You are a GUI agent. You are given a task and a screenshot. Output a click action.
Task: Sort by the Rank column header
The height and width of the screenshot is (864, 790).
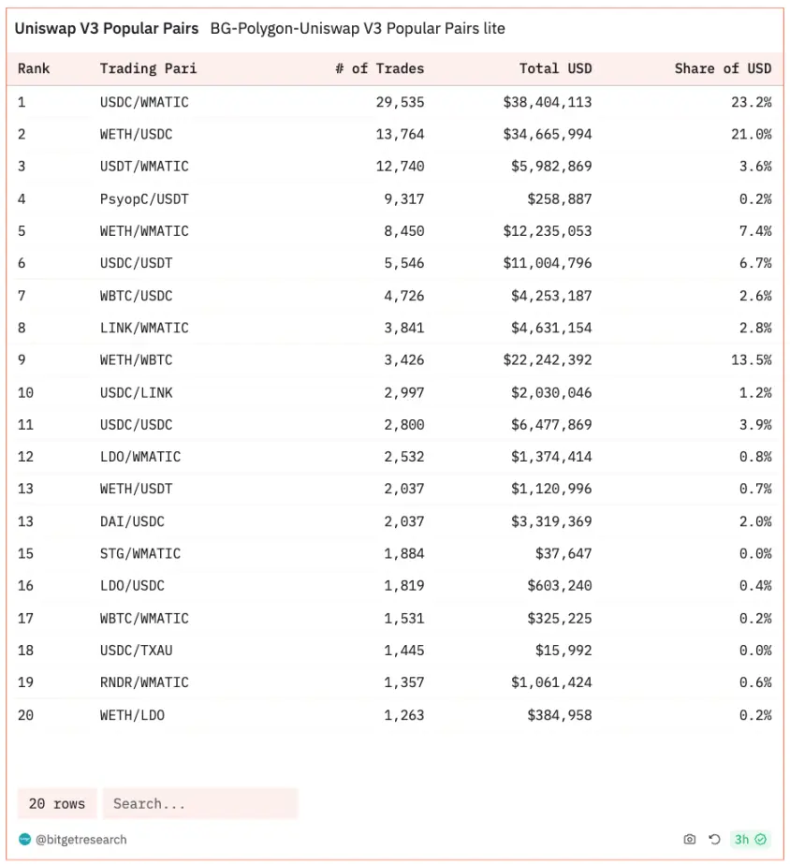34,68
